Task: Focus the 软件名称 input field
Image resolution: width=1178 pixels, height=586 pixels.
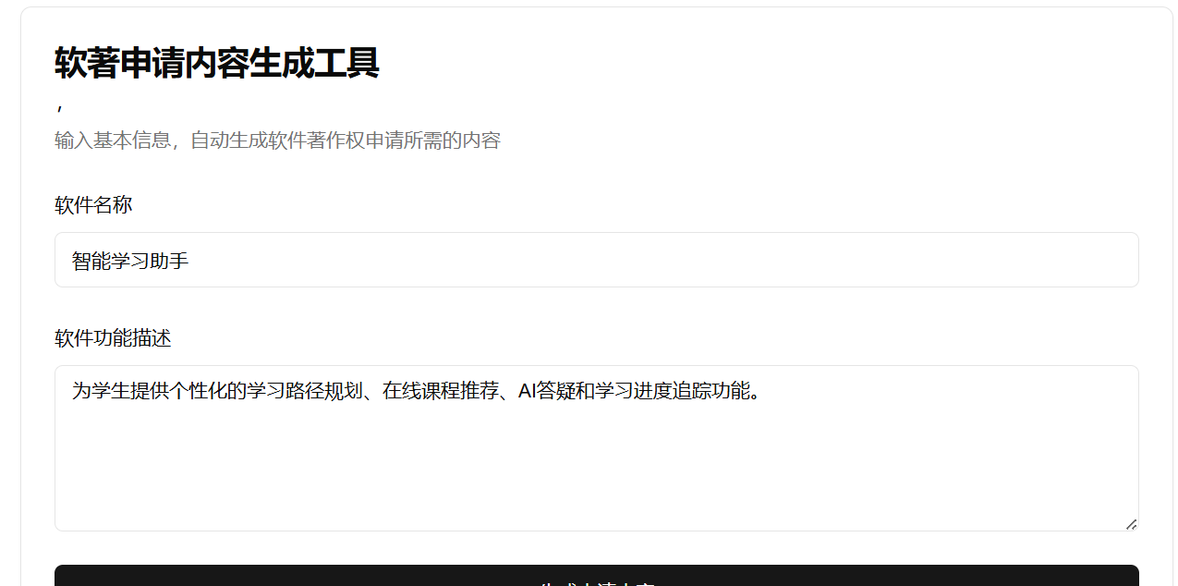Action: (x=596, y=261)
